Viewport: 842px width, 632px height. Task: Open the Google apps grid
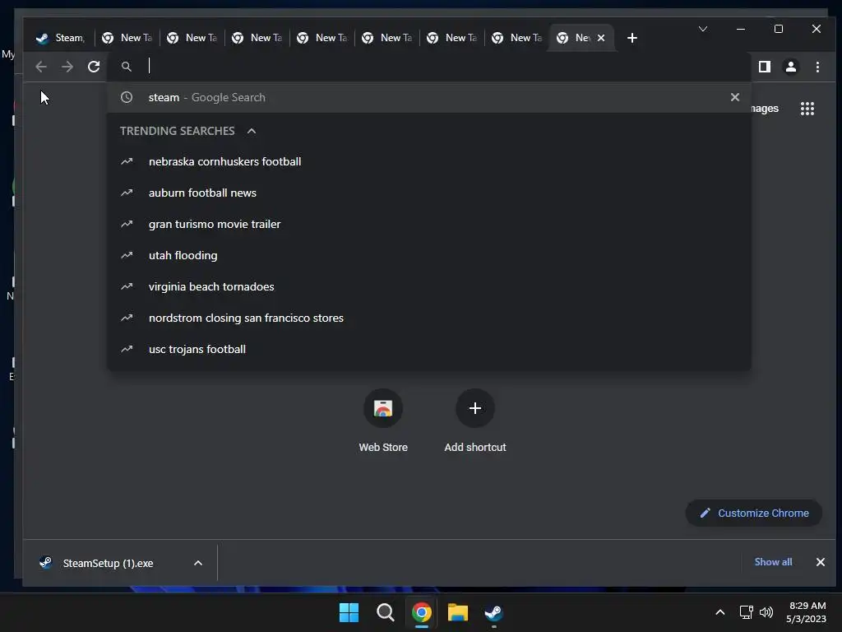click(x=807, y=109)
